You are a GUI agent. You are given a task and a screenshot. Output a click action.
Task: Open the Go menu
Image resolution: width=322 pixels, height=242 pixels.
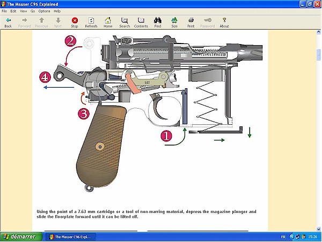pos(33,11)
